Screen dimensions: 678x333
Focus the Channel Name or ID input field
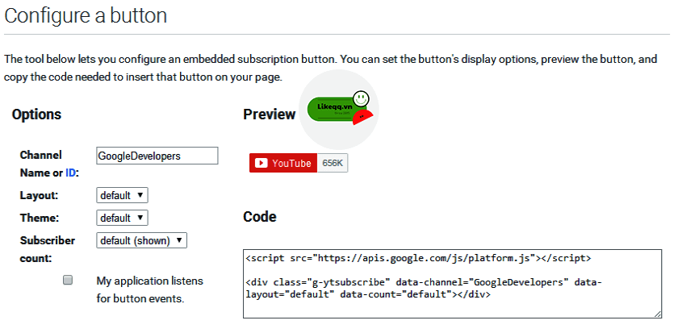[157, 156]
